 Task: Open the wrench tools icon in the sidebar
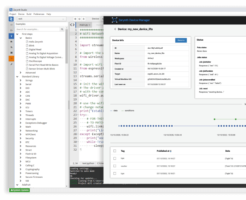point(11,64)
